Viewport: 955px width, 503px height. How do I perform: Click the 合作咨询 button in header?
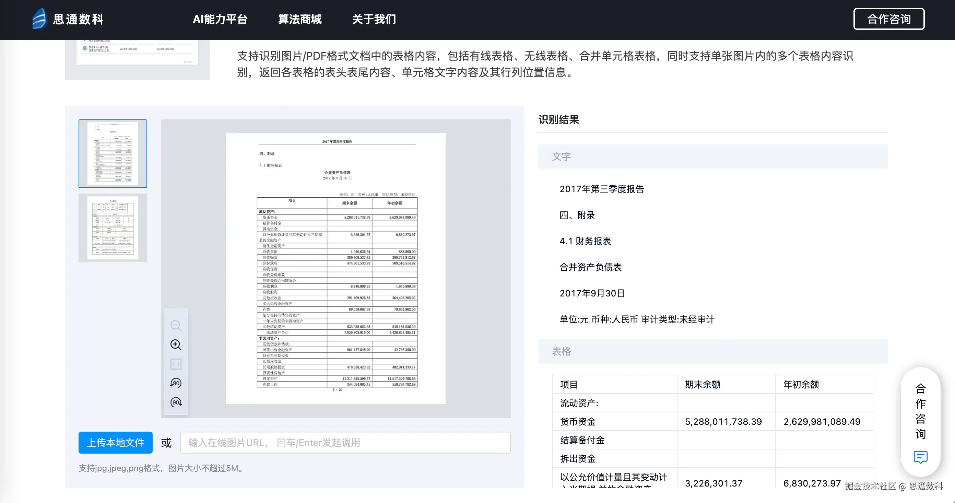click(889, 19)
